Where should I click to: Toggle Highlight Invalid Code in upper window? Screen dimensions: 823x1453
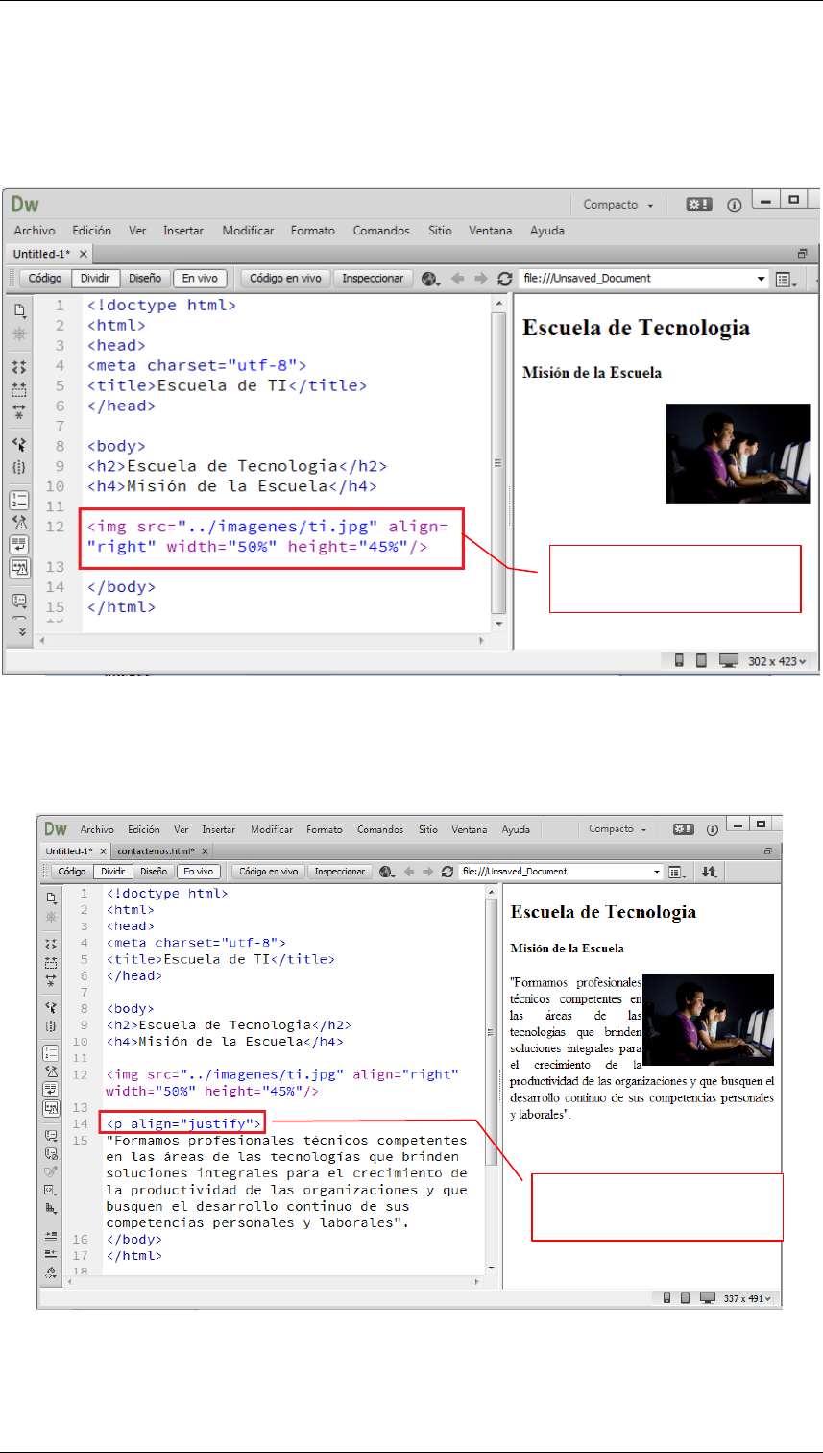[18, 522]
